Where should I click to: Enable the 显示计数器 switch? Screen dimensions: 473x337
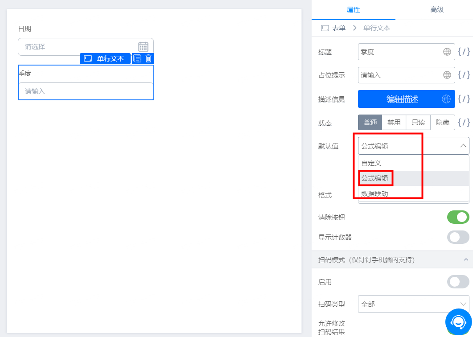pyautogui.click(x=458, y=237)
